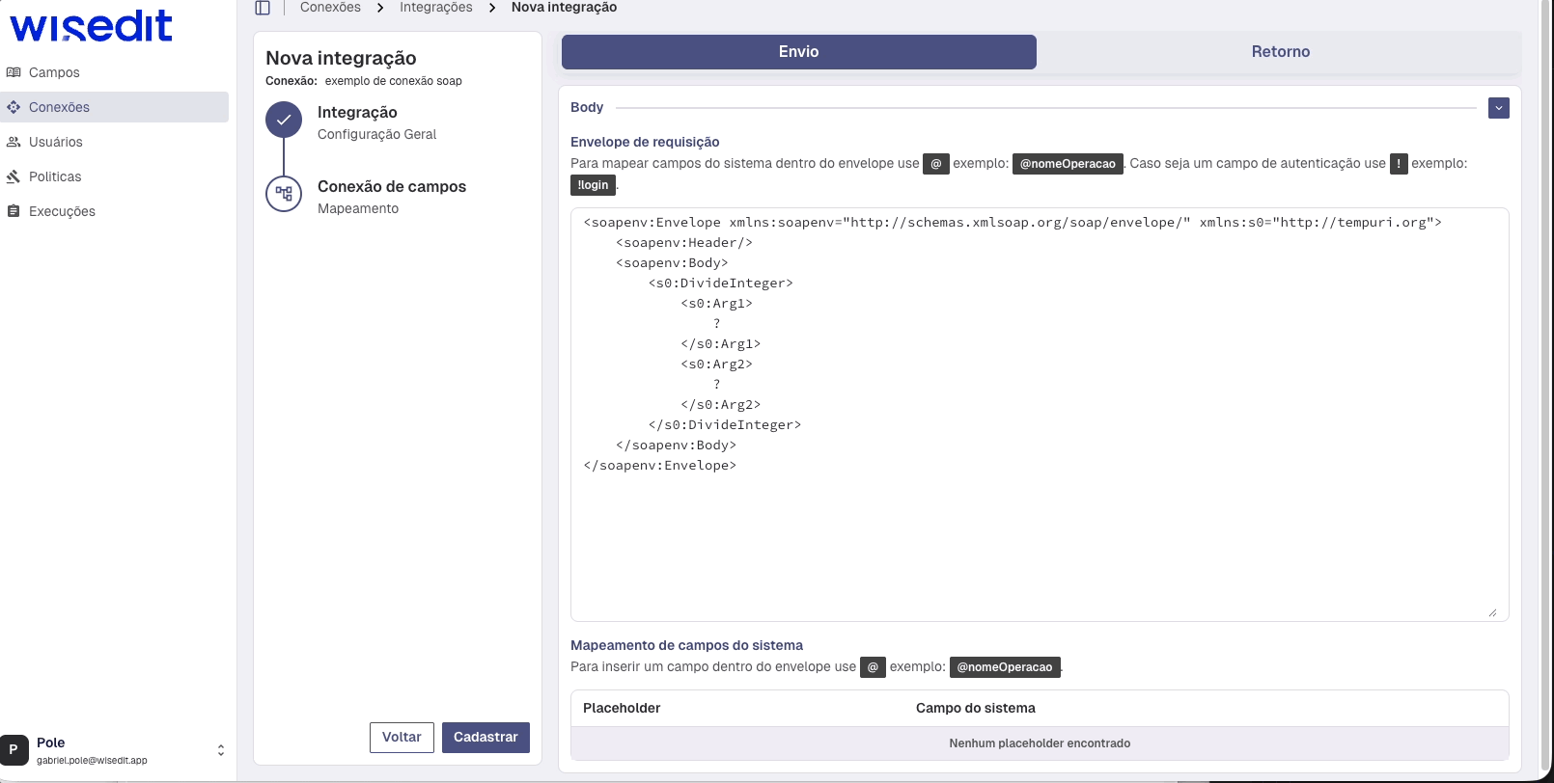The image size is (1554, 783).
Task: Open the user account switcher arrows
Action: point(221,750)
